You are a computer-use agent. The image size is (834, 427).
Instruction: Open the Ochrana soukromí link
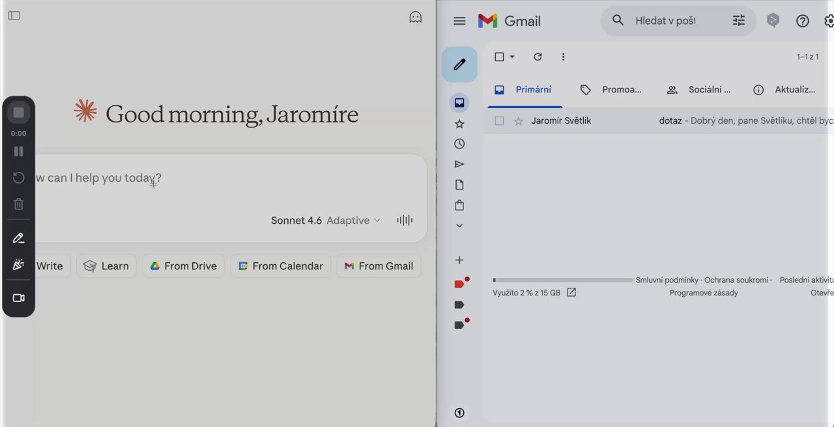pos(736,280)
